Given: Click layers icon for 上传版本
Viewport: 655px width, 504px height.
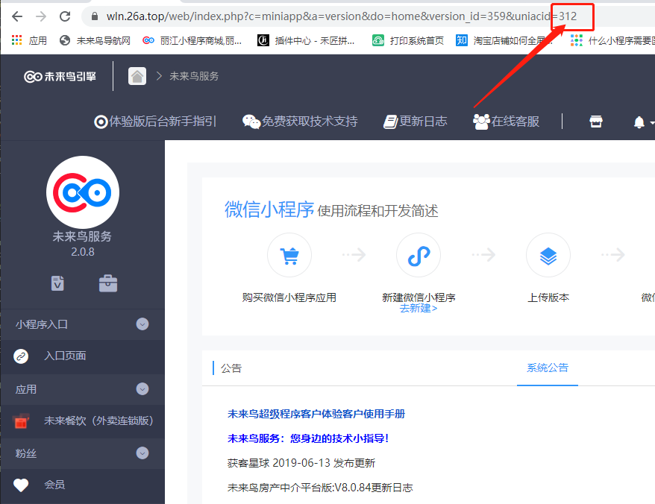Looking at the screenshot, I should coord(548,255).
